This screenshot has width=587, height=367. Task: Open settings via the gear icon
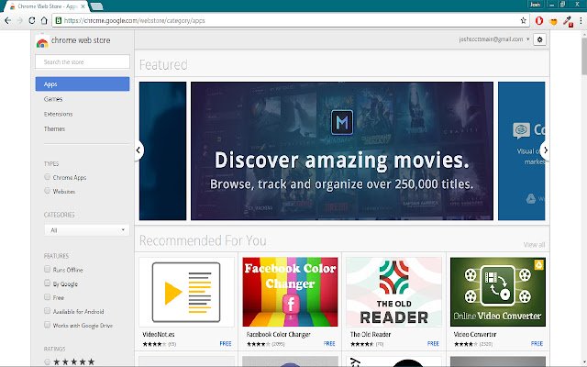(x=539, y=39)
